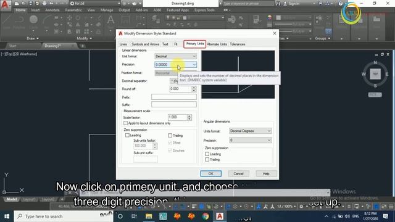Image resolution: width=395 pixels, height=222 pixels.
Task: Open the Output ribbon tab
Action: [x=124, y=10]
